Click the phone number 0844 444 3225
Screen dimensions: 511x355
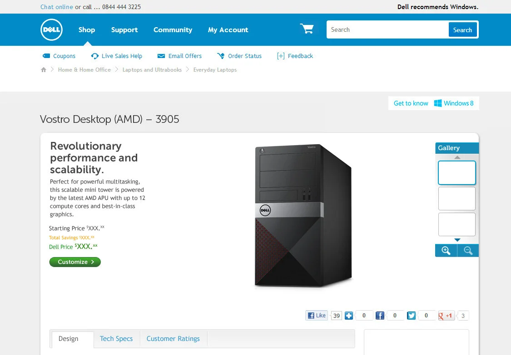(122, 7)
